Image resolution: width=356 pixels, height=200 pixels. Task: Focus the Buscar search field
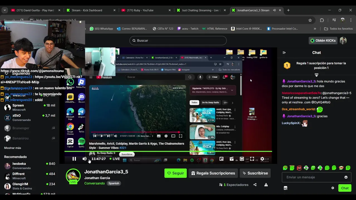tap(178, 41)
